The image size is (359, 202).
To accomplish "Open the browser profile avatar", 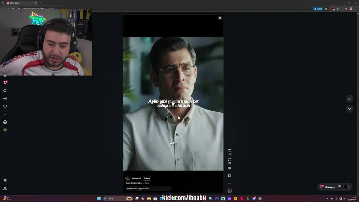I will pos(351,9).
